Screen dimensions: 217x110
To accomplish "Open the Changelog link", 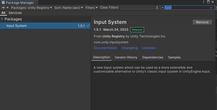I will [x=130, y=48].
